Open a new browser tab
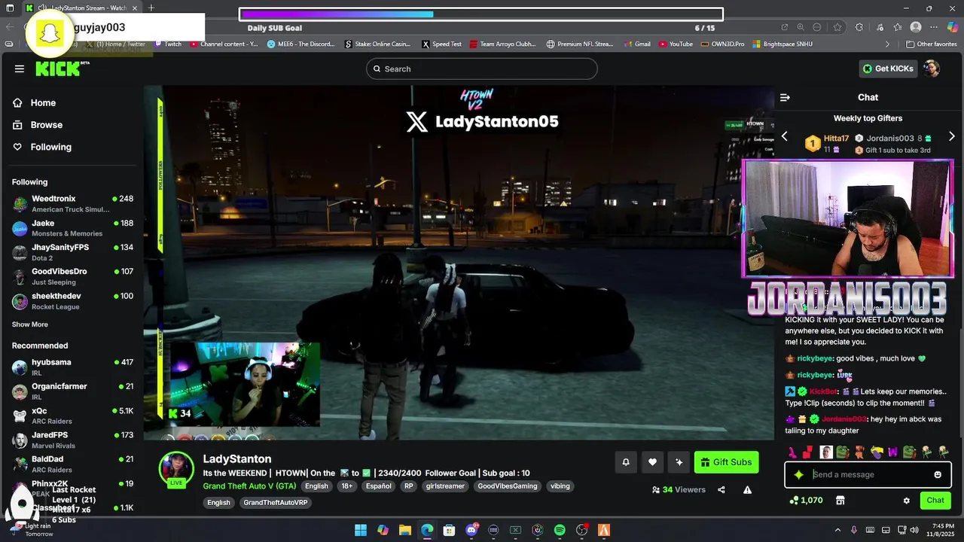964x542 pixels. [x=151, y=8]
